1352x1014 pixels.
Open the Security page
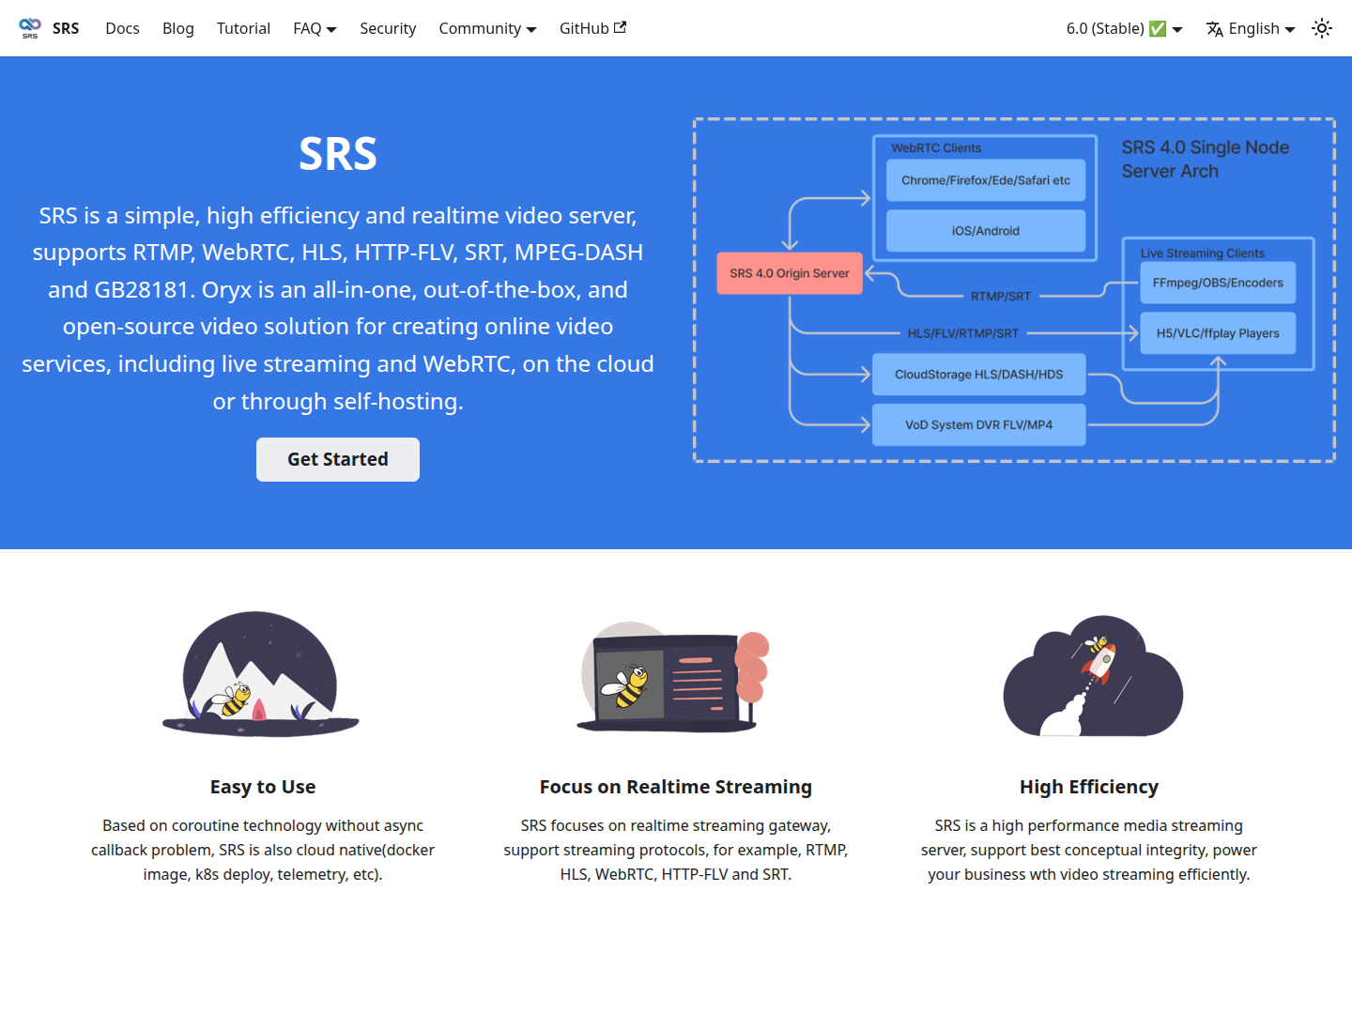point(388,28)
